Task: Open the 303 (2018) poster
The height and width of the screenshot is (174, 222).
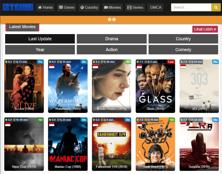Action: (x=199, y=86)
